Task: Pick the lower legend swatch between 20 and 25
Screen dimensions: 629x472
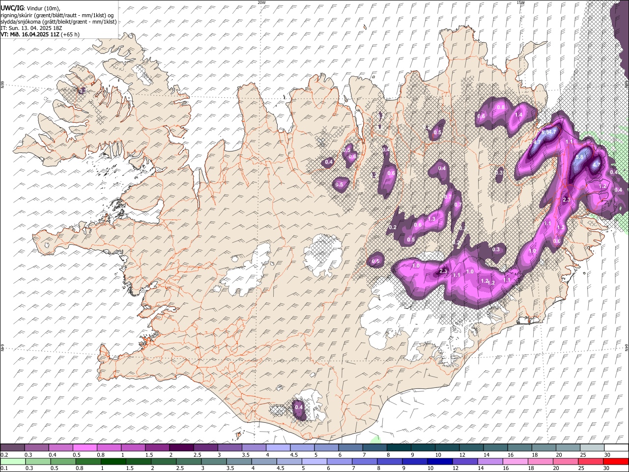Action: (566, 462)
